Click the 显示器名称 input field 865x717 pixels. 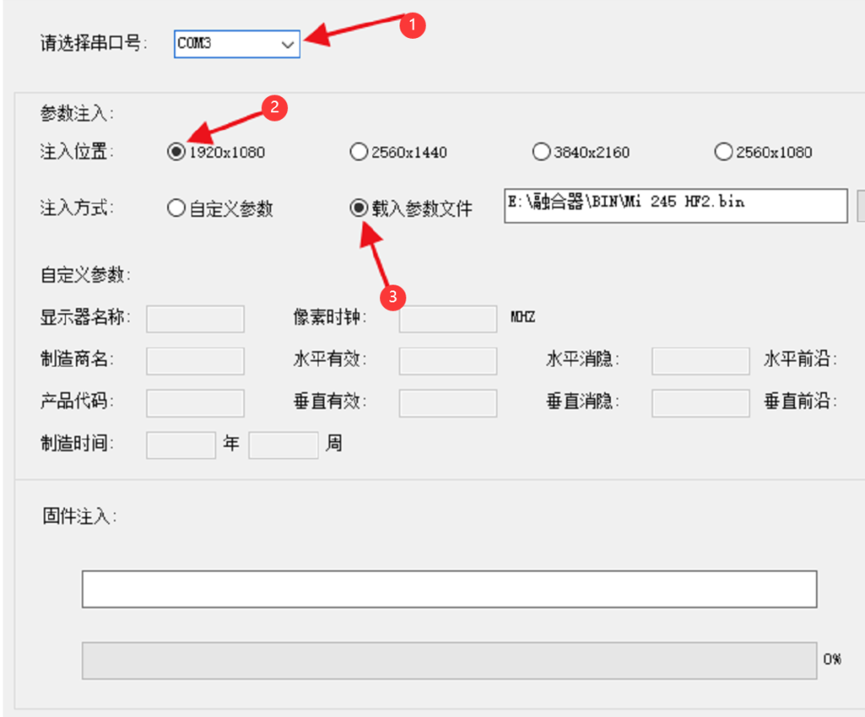(195, 319)
